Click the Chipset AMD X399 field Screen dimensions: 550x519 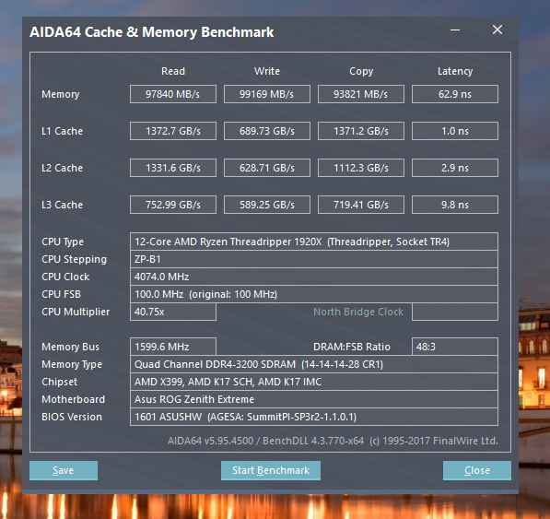(x=314, y=382)
